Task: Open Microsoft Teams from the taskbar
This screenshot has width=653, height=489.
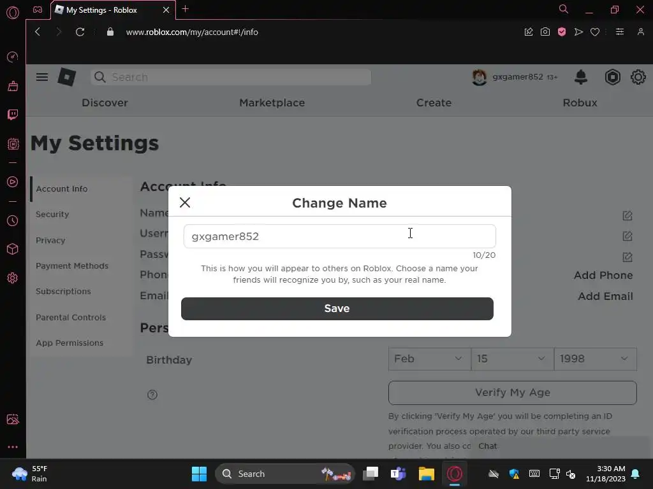Action: 398,474
